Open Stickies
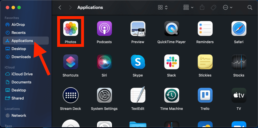Viewport: 258px width, 128px height. (205, 62)
